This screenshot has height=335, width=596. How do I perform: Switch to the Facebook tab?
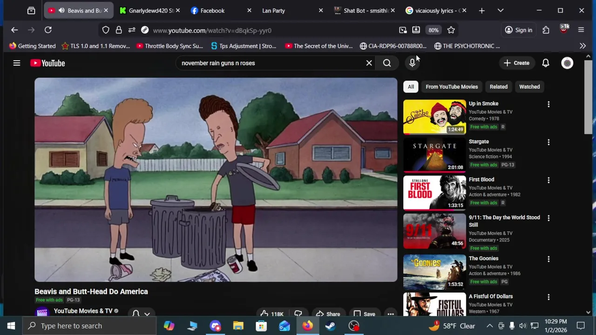[x=220, y=10]
